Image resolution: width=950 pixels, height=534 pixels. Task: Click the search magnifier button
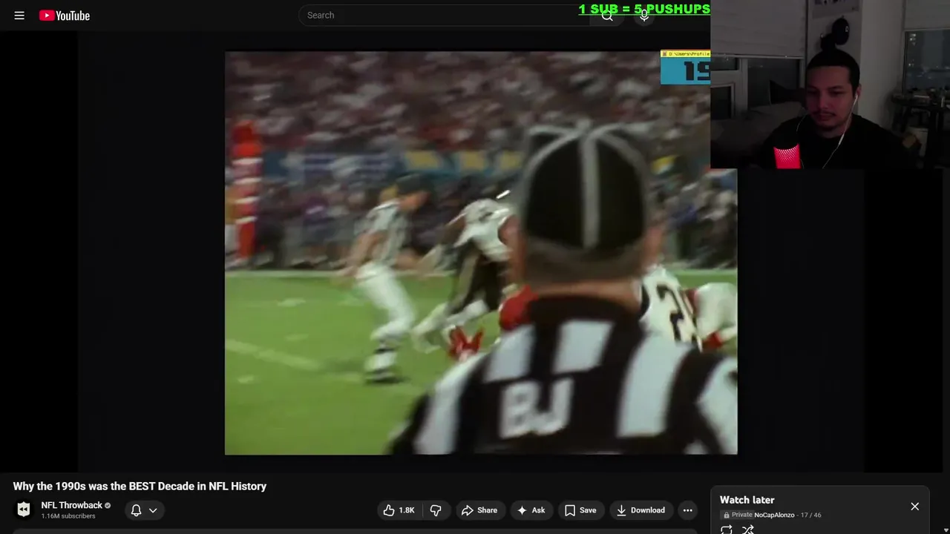point(607,15)
